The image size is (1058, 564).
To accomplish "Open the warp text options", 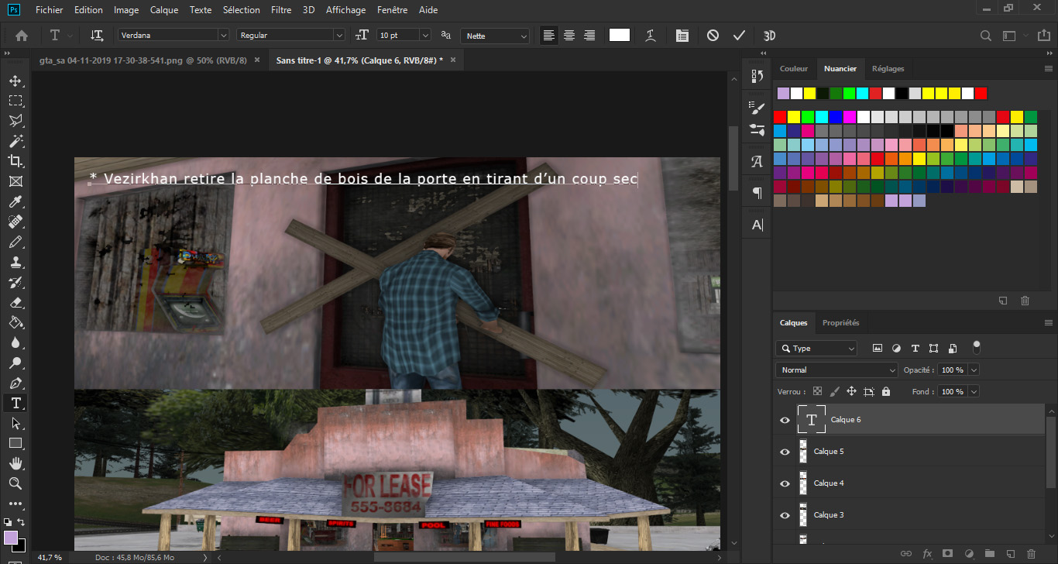I will pyautogui.click(x=651, y=35).
